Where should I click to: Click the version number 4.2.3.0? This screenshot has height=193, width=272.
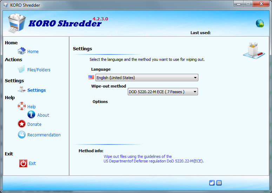(100, 19)
